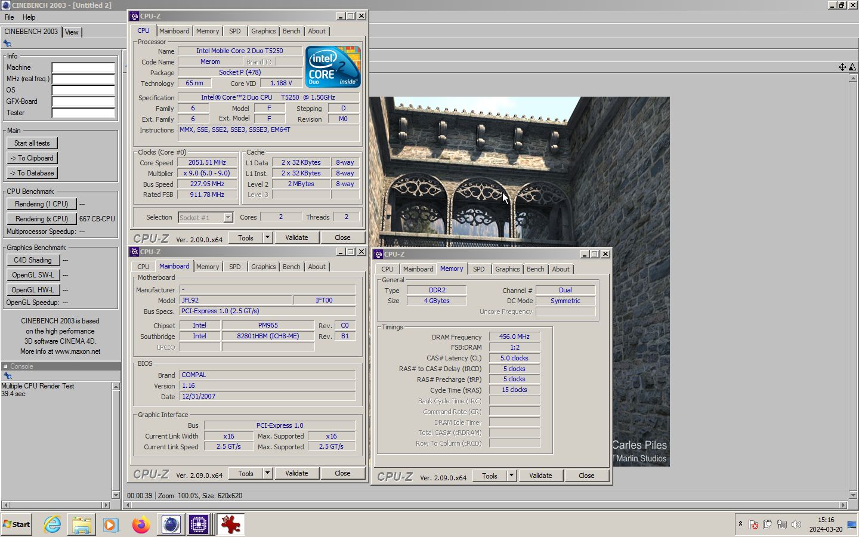This screenshot has height=537, width=859.
Task: Click CPU-Z title icon of Mainboard window
Action: (134, 252)
